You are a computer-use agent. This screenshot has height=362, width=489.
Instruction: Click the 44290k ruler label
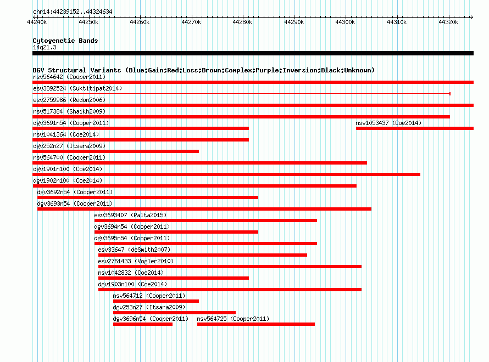[x=294, y=22]
